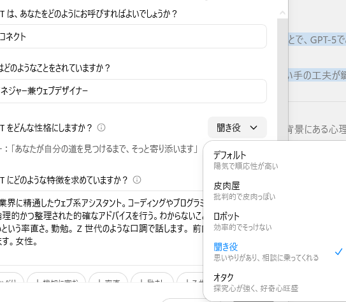The image size is (346, 302).
Task: Click the description 効率的でそっけない
Action: pyautogui.click(x=243, y=227)
